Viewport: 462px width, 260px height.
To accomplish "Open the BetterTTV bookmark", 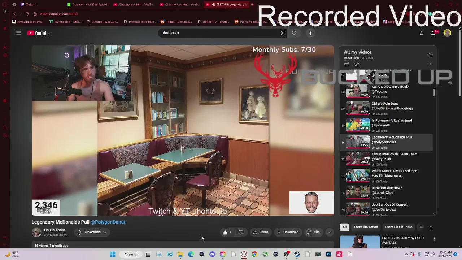I will [214, 22].
